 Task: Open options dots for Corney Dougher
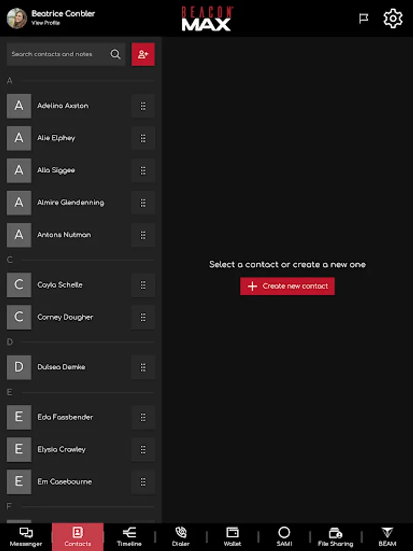143,317
